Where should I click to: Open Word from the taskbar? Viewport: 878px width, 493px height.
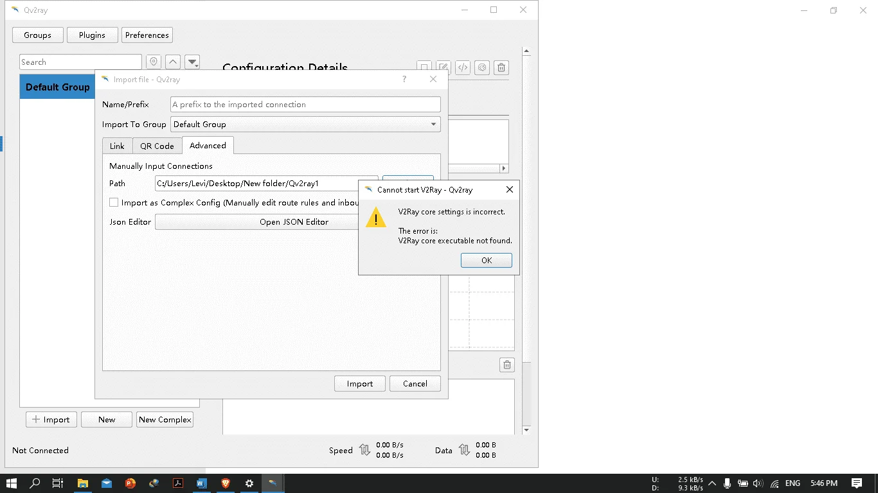pos(202,483)
